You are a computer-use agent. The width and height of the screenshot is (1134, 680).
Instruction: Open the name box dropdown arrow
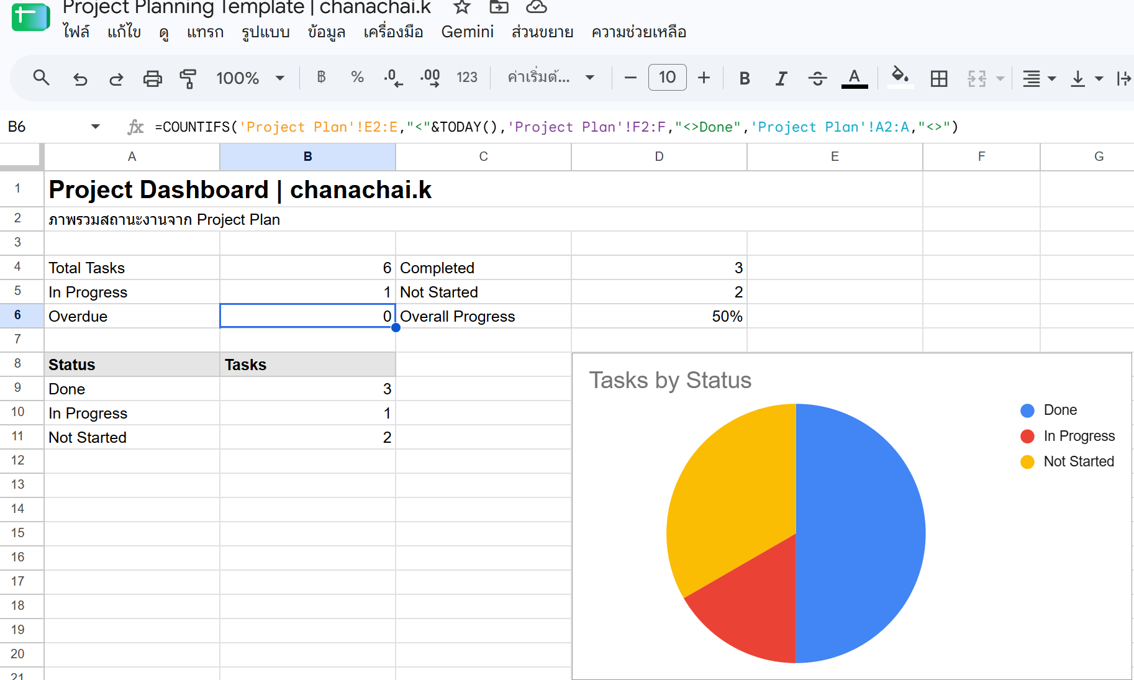(95, 127)
